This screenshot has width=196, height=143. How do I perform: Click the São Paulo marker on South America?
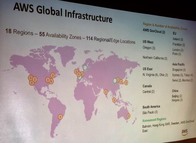pos(60,117)
